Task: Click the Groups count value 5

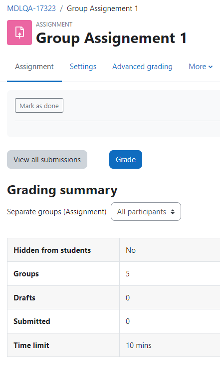Action: [128, 273]
